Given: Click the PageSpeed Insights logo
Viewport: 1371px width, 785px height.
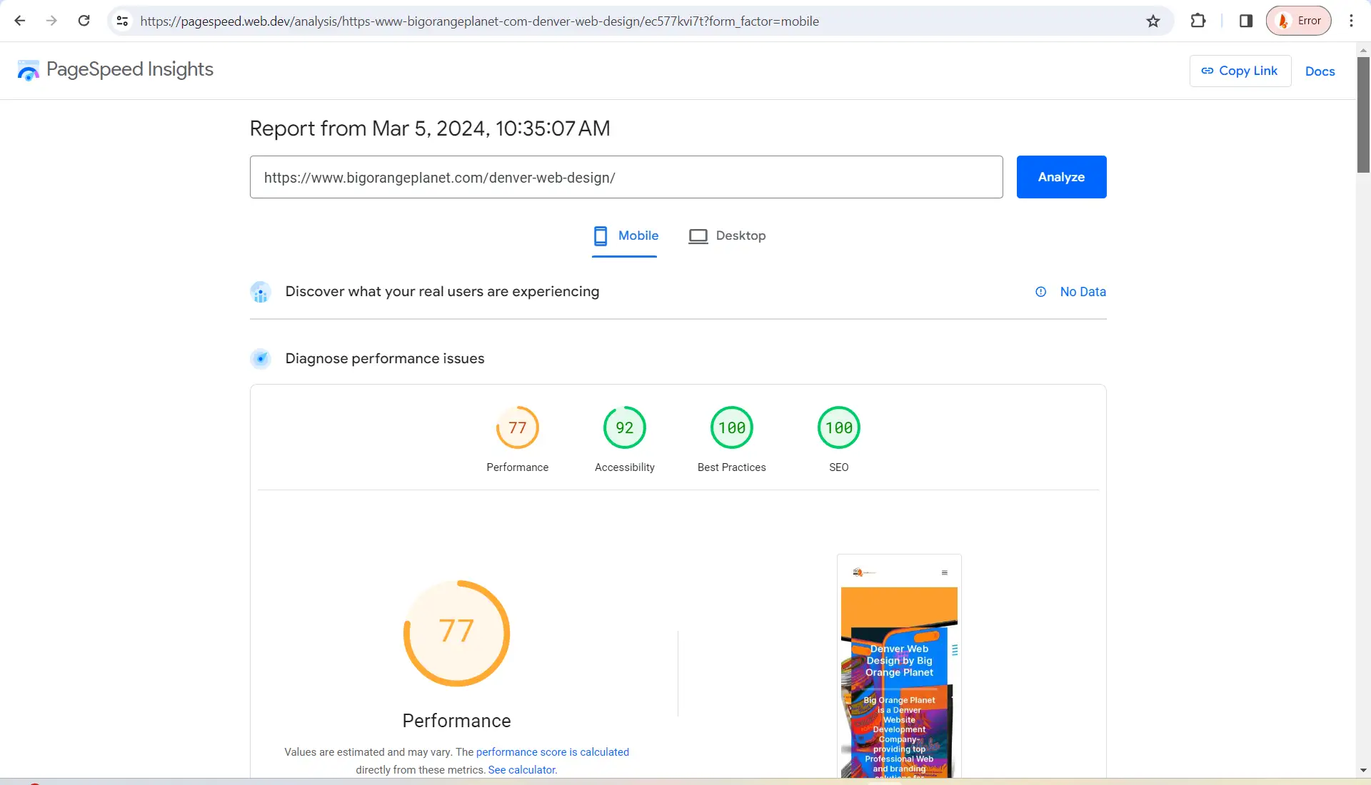Looking at the screenshot, I should point(116,70).
